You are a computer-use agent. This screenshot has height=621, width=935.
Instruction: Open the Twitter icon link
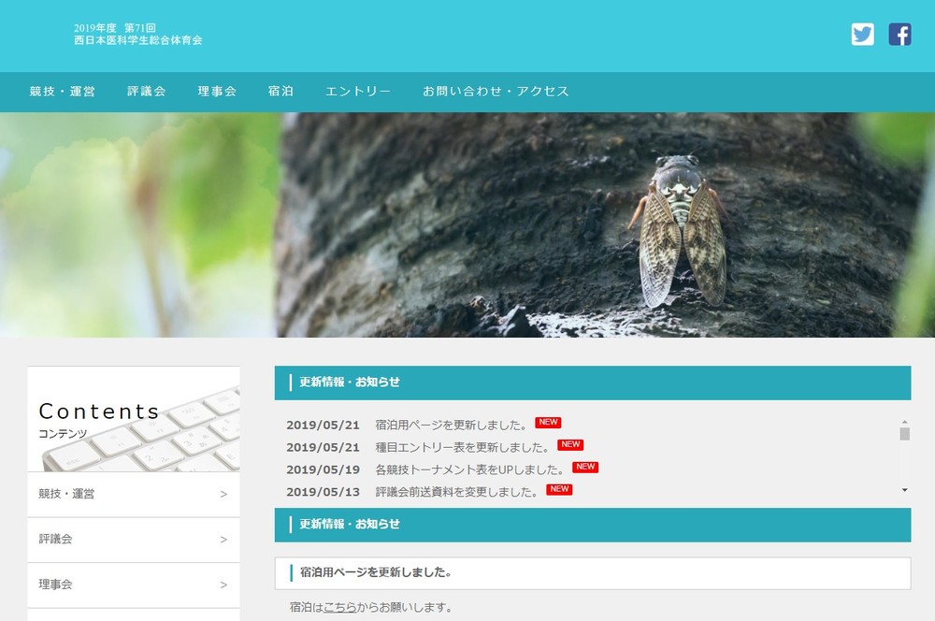click(x=862, y=35)
